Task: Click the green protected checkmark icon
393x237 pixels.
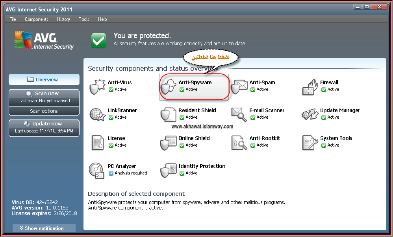Action: 98,40
